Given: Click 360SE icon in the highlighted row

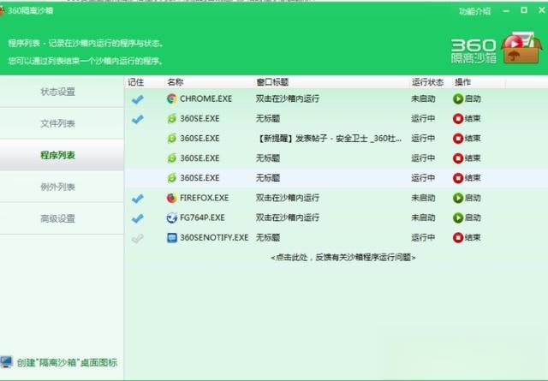Looking at the screenshot, I should (x=171, y=178).
